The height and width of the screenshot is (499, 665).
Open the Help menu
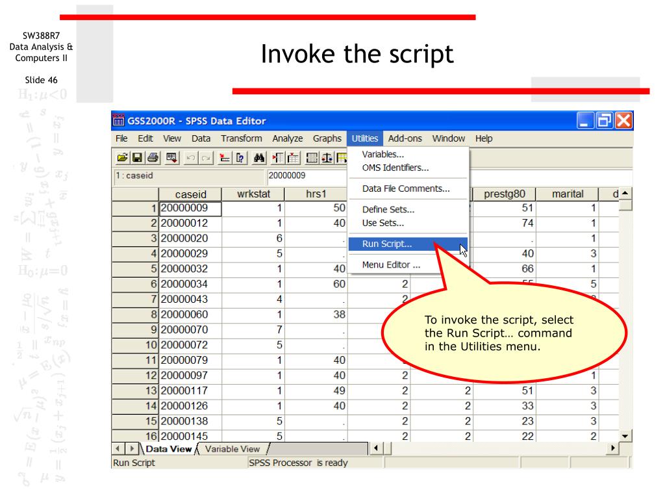pos(483,138)
